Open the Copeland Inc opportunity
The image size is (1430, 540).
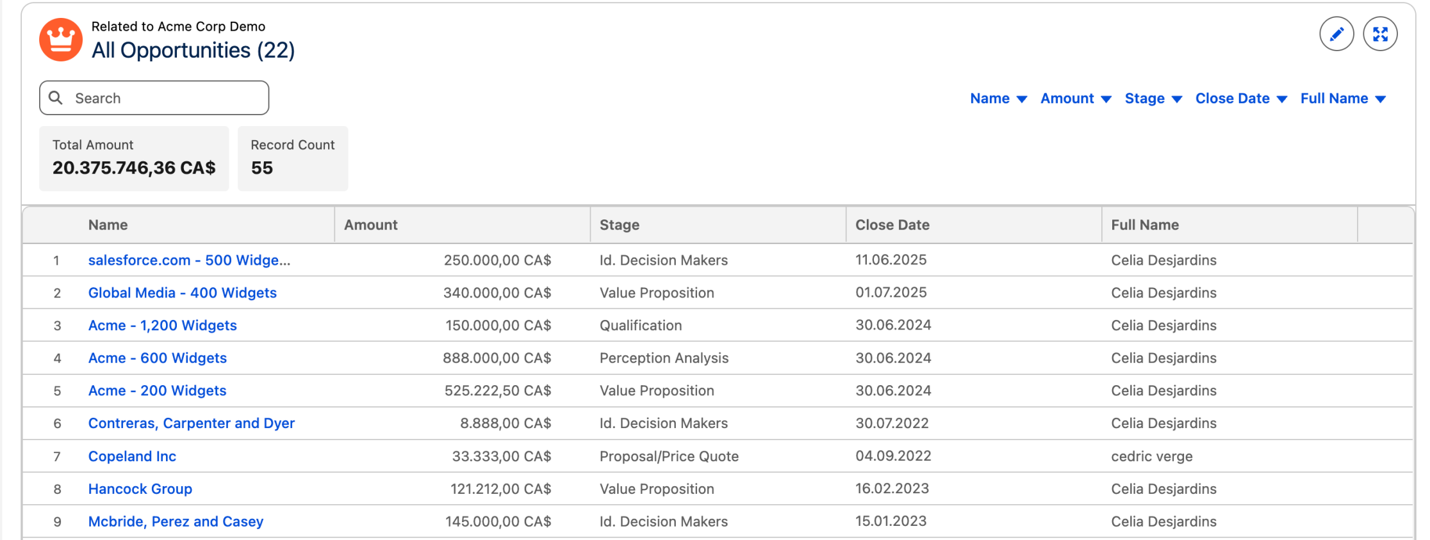(132, 456)
